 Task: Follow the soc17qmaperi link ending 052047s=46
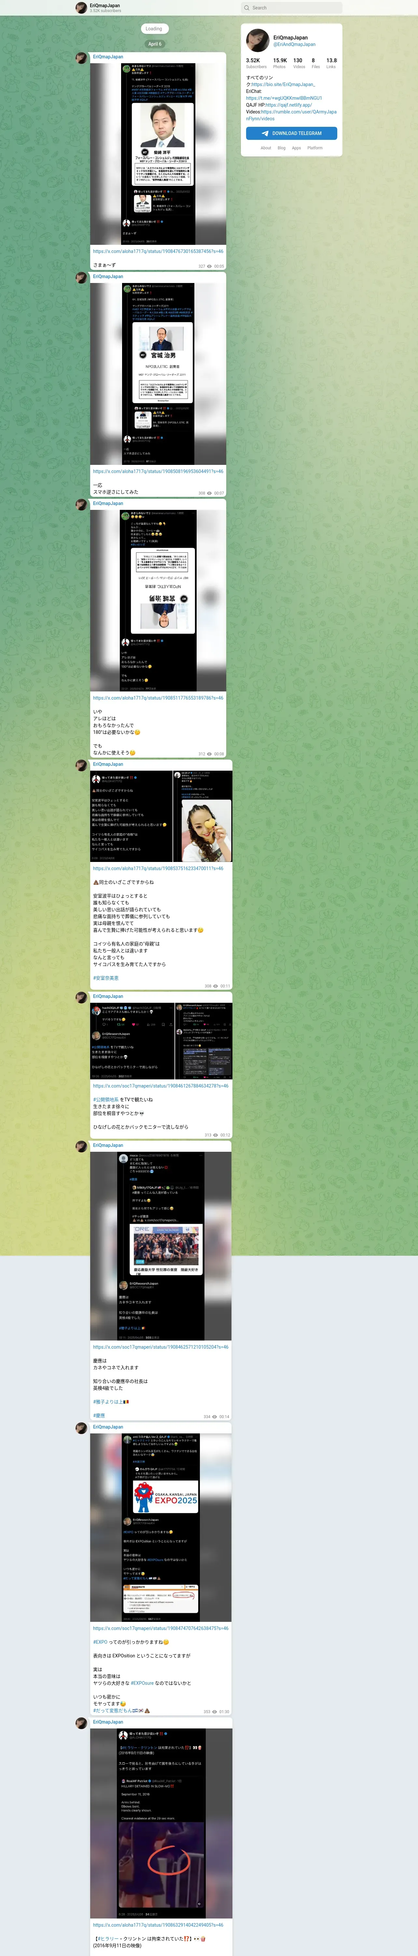[x=160, y=1347]
